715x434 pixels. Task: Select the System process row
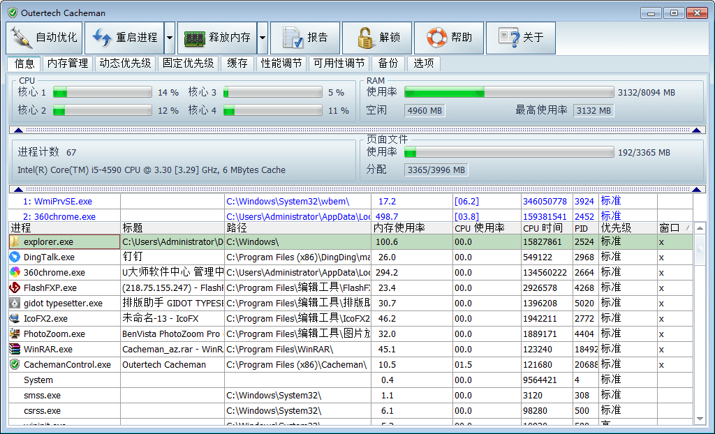(351, 380)
